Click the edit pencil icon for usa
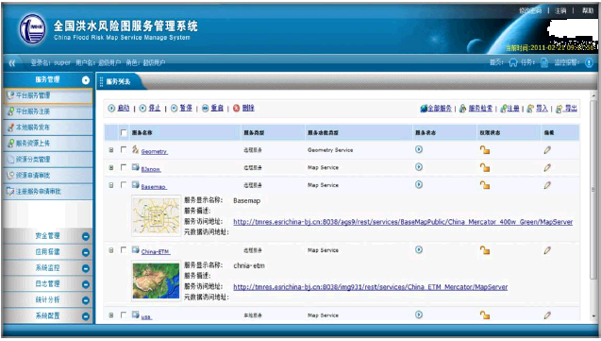Viewport: 601px width, 341px height. 547,315
